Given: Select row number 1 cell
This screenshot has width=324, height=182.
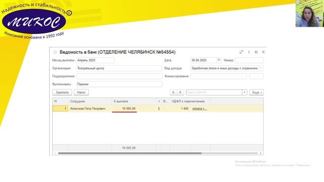Looking at the screenshot, I should 60,109.
